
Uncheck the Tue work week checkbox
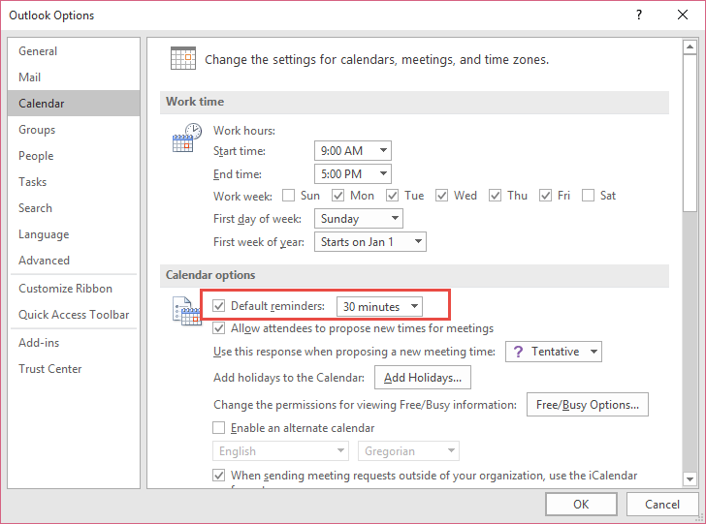click(x=392, y=196)
